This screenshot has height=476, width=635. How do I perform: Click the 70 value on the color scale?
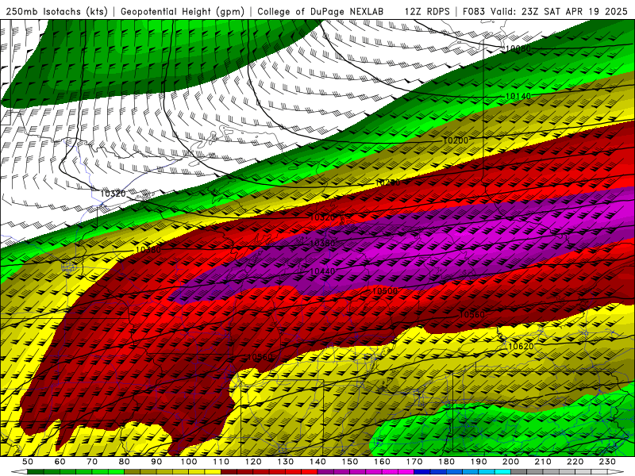pos(92,462)
